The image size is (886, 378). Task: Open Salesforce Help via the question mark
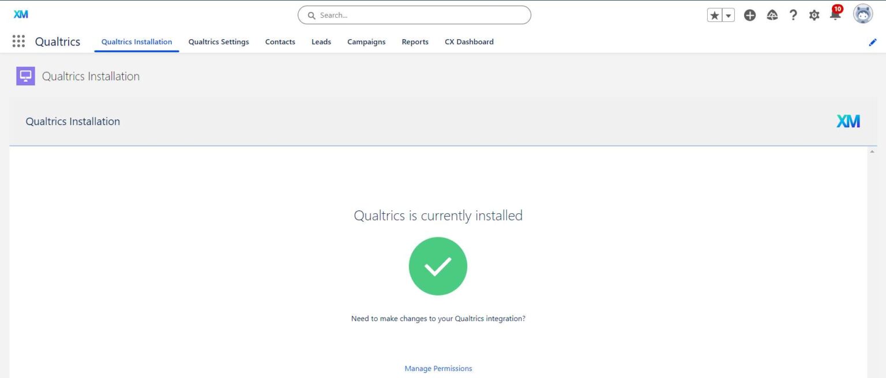(793, 15)
